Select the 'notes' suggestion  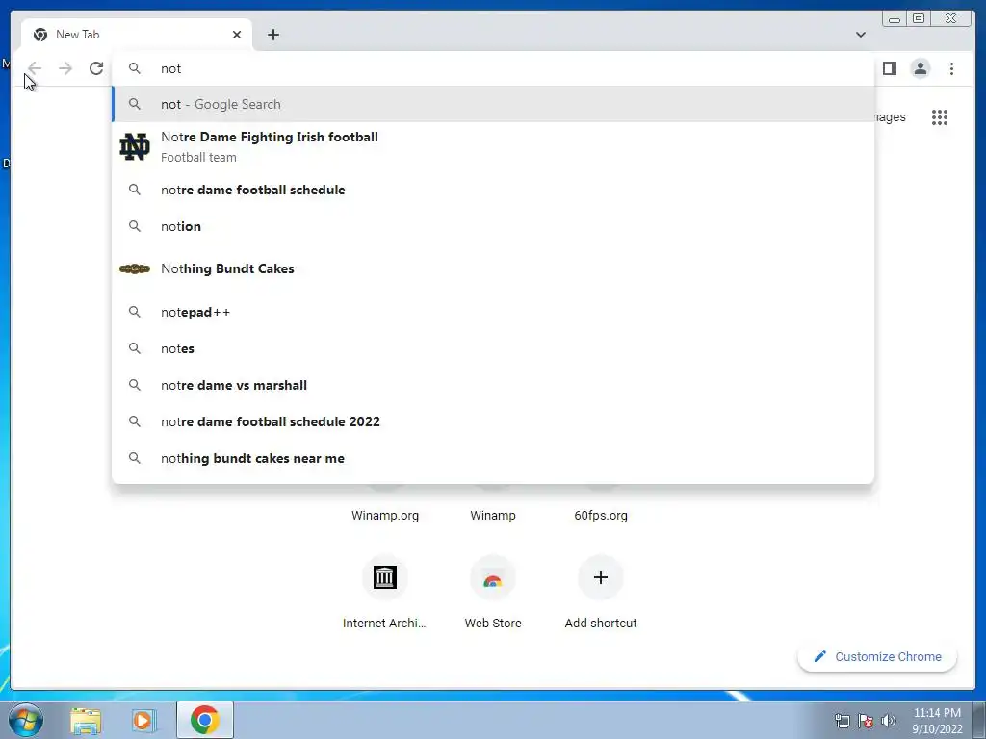(493, 348)
